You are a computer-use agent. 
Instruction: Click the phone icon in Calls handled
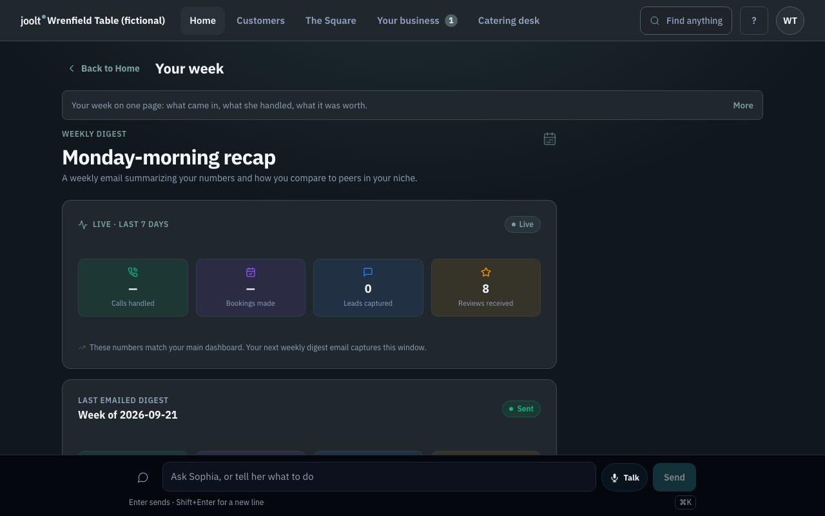pos(133,272)
